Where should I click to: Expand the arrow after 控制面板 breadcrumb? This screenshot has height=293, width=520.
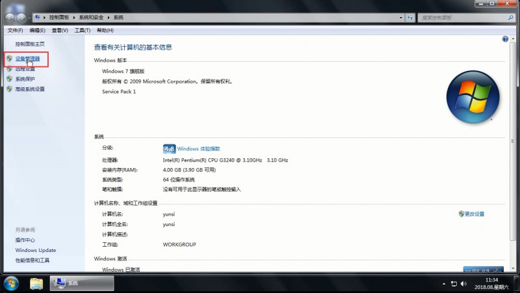[x=74, y=18]
